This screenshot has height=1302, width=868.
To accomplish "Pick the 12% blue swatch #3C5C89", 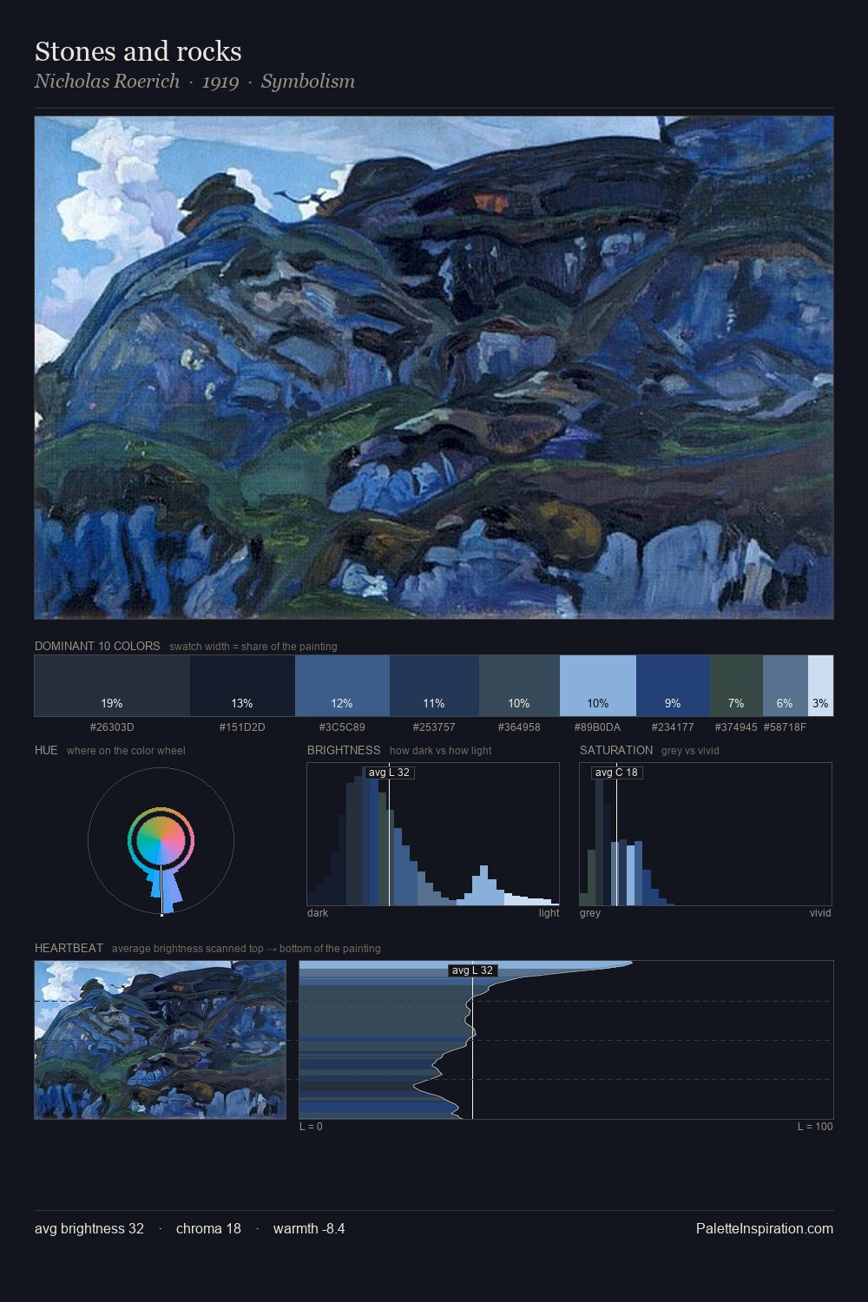I will click(342, 686).
